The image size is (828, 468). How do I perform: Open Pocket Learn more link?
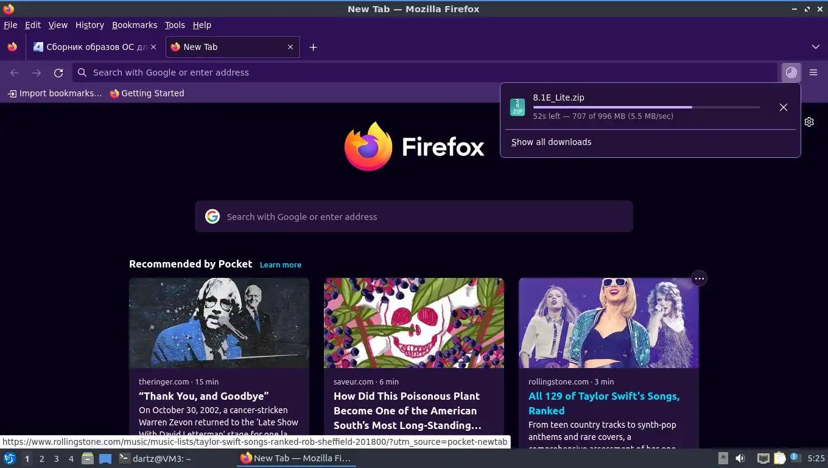pyautogui.click(x=281, y=264)
